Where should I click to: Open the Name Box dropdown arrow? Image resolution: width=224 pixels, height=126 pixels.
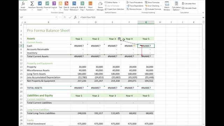pos(56,17)
